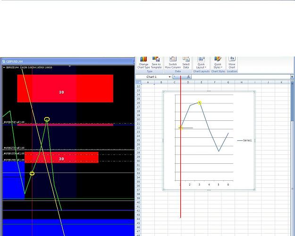295x236 pixels.
Task: Click inside the Excel formula bar
Action: tap(241, 77)
